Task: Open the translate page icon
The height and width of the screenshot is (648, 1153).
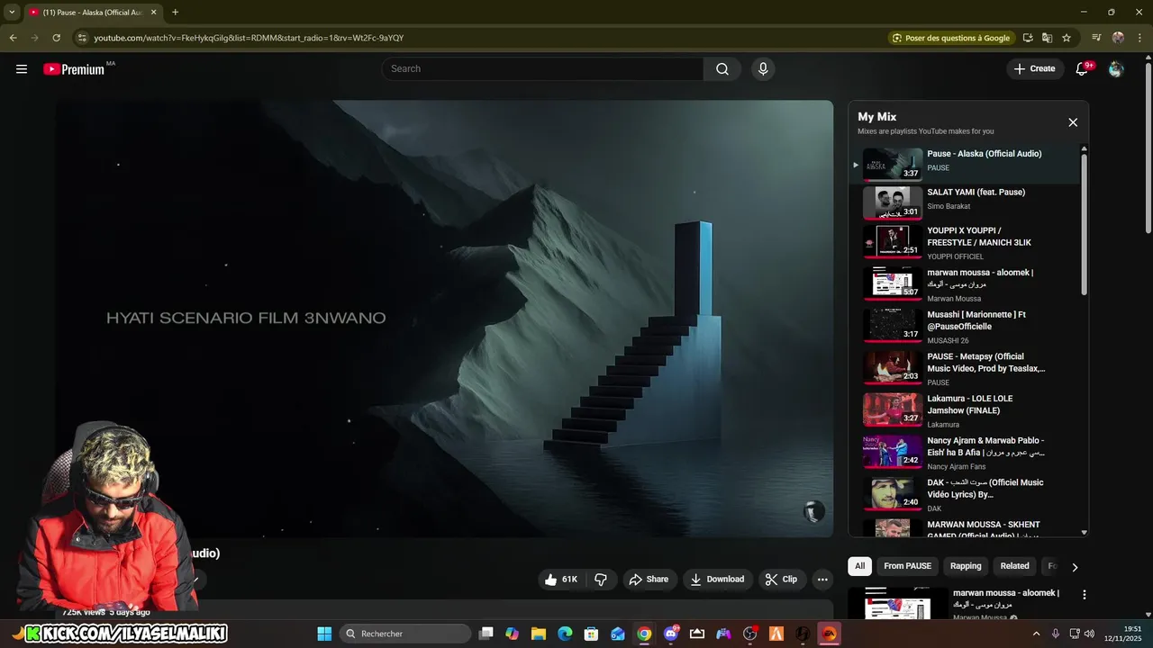Action: [x=1047, y=38]
